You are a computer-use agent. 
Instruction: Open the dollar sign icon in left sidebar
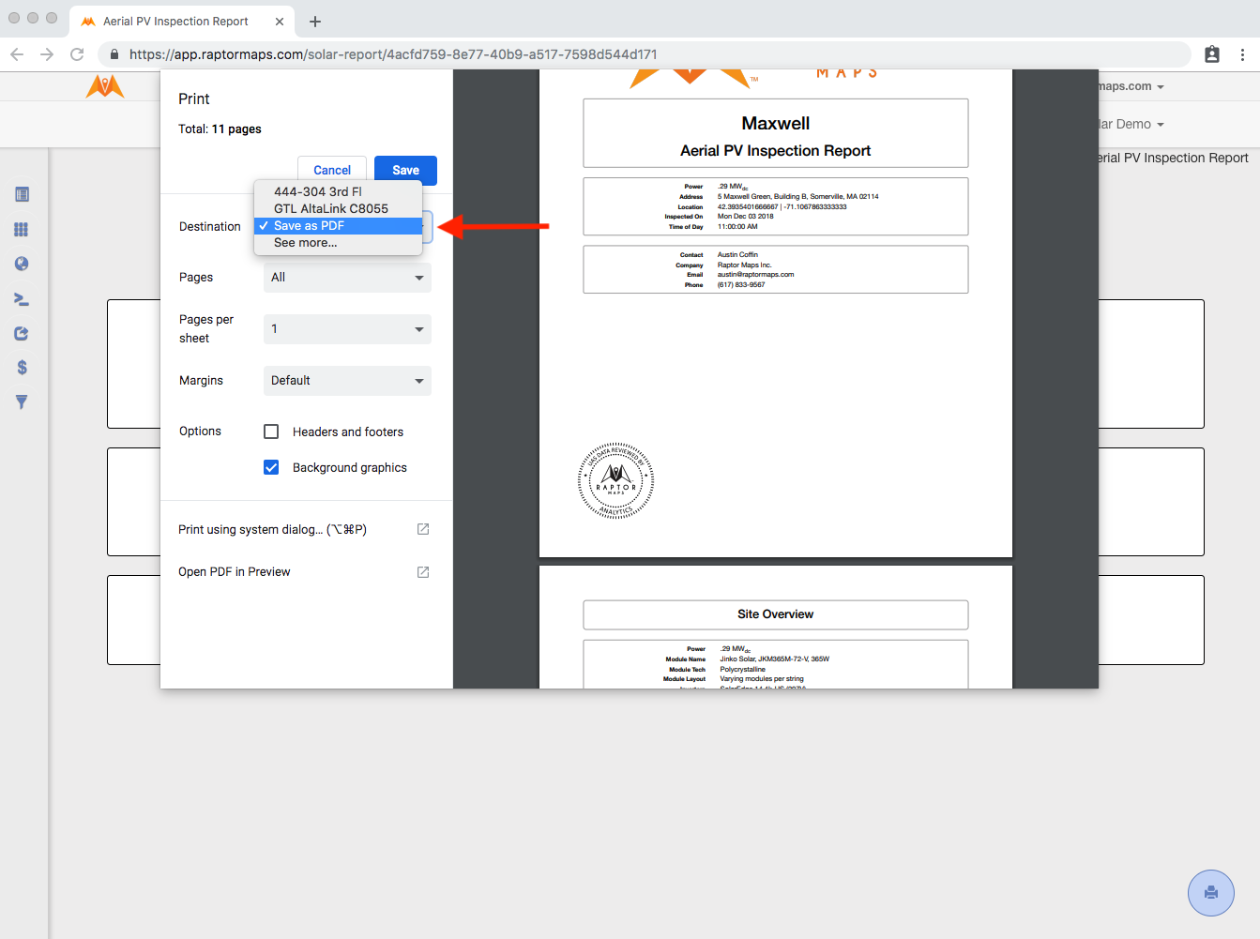(22, 368)
